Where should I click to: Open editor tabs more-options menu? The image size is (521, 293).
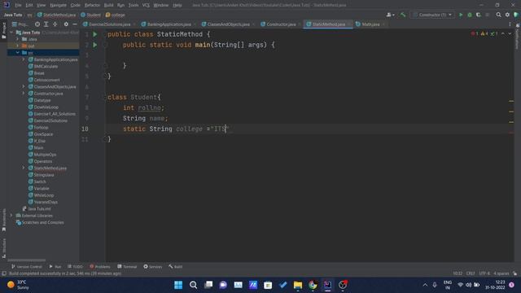click(x=510, y=24)
